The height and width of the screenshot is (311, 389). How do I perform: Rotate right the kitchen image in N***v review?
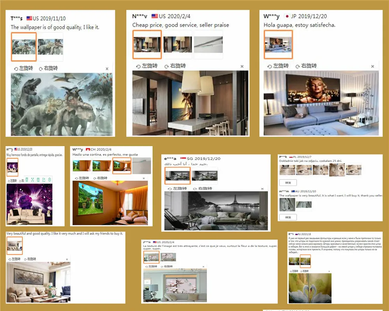point(175,66)
